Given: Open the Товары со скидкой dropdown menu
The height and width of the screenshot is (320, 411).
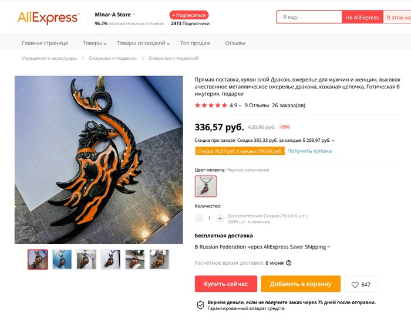Looking at the screenshot, I should [143, 43].
